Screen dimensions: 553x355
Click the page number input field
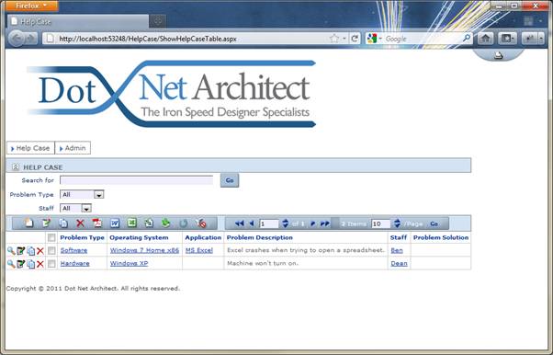point(269,223)
